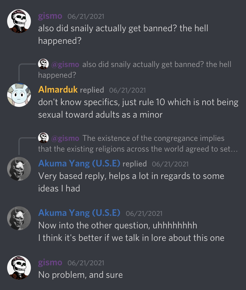Jump to quoted 'existence of the congregance' message preview
The height and width of the screenshot is (290, 246).
pyautogui.click(x=138, y=144)
